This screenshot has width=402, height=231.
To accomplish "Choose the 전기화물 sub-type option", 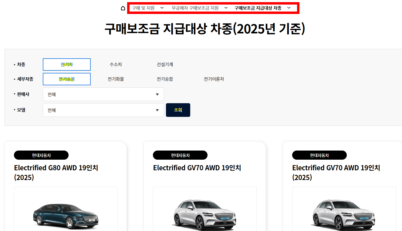I will (x=116, y=79).
